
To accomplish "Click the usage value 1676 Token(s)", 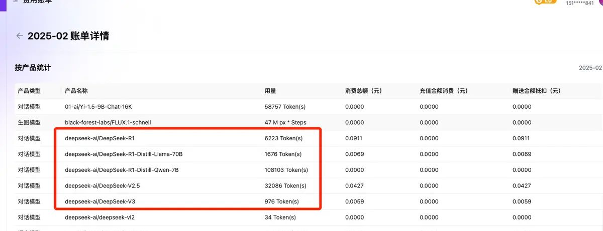I will tap(283, 154).
